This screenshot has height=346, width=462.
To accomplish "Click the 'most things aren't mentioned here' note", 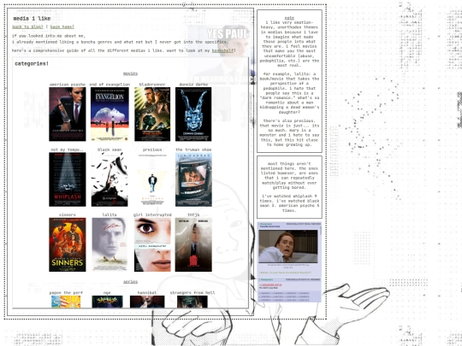I will [289, 187].
